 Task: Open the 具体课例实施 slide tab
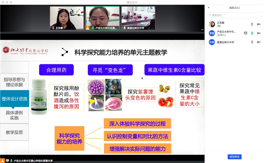click(15, 115)
